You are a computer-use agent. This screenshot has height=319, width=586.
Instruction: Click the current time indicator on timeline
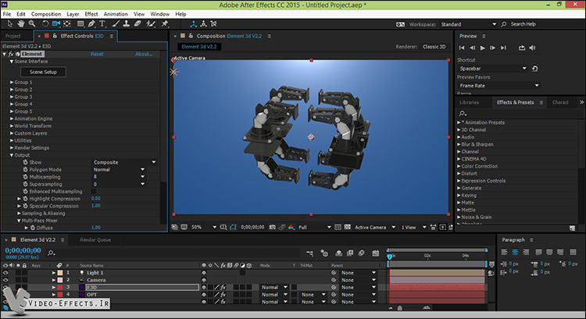tap(390, 257)
